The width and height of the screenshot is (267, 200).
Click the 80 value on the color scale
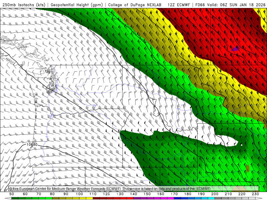pyautogui.click(x=52, y=194)
